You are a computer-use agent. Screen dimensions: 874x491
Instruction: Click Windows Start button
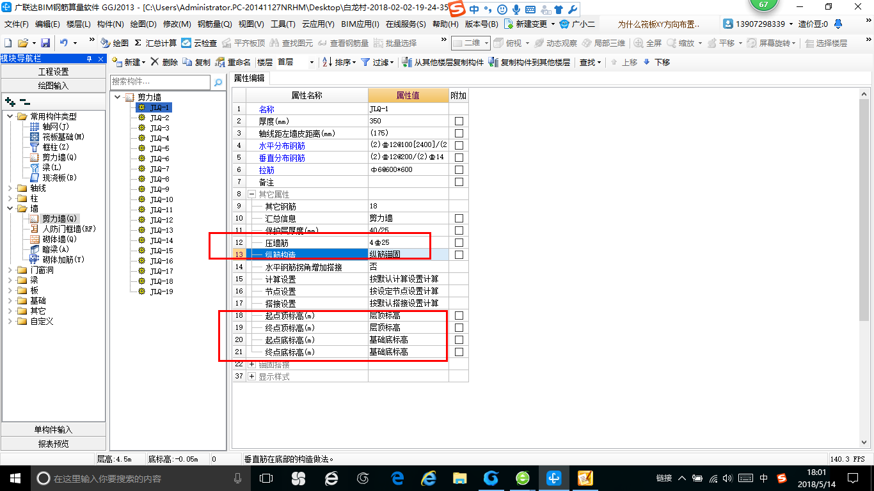pyautogui.click(x=15, y=478)
